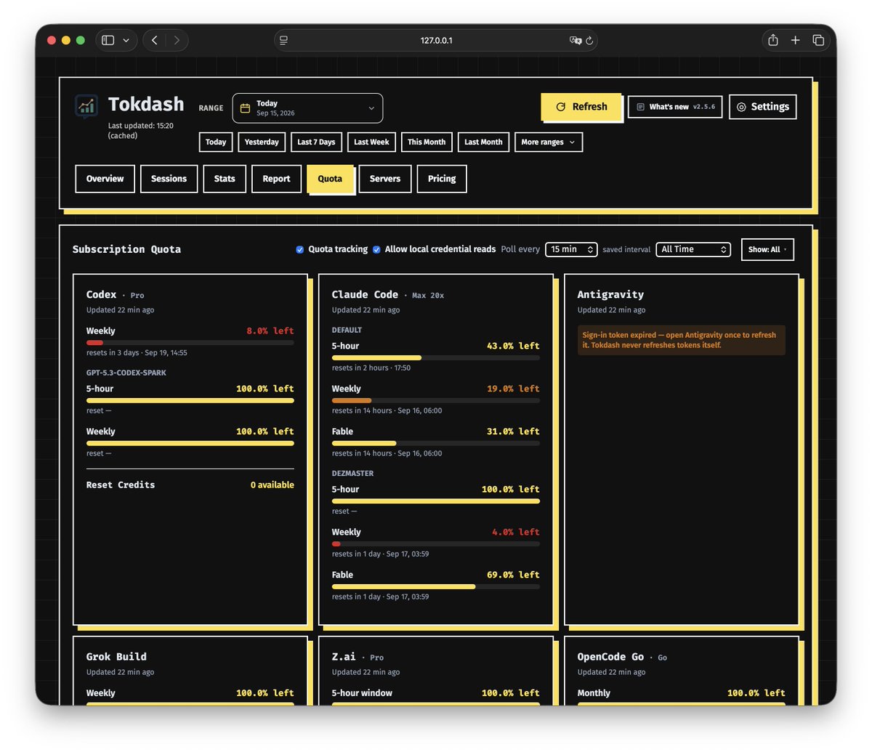Click the reader page icon in address bar

[x=284, y=40]
